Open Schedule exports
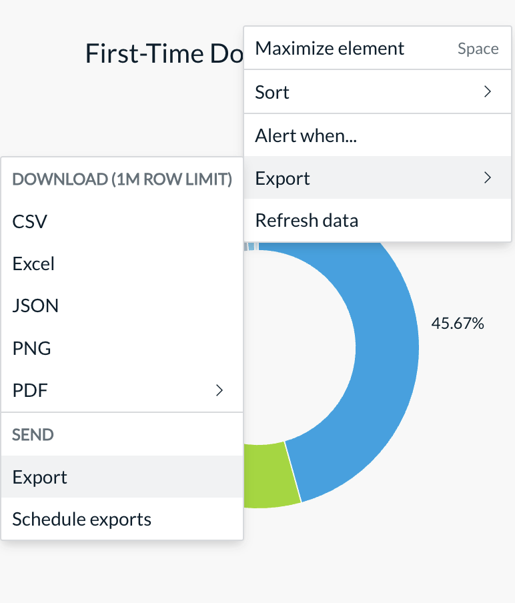 click(x=122, y=519)
